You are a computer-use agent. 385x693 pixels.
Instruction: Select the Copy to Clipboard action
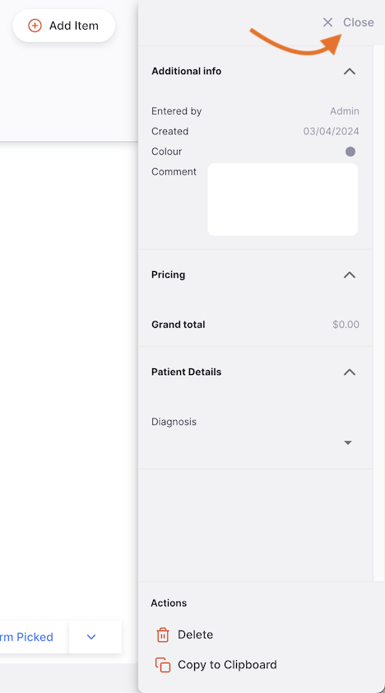[x=227, y=665]
